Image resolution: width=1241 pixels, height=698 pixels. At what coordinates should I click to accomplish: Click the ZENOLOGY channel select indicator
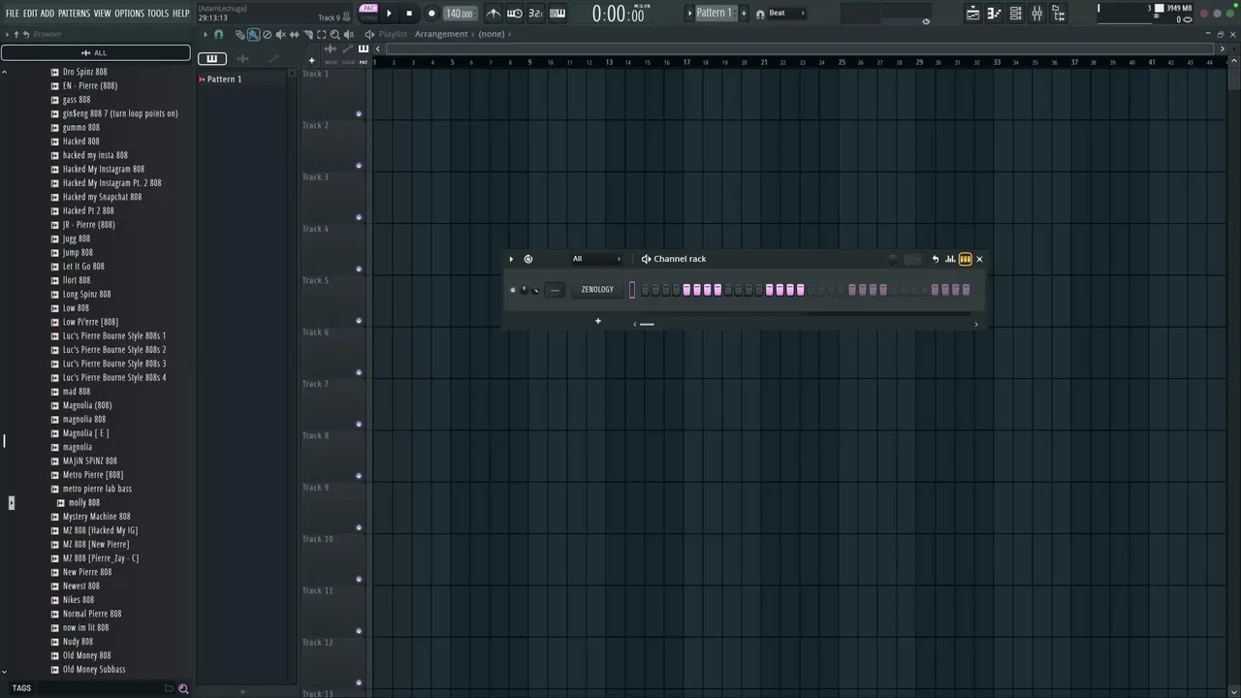click(632, 290)
